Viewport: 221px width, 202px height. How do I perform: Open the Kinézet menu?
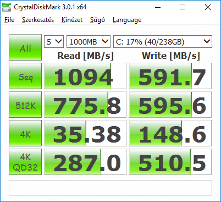[72, 20]
